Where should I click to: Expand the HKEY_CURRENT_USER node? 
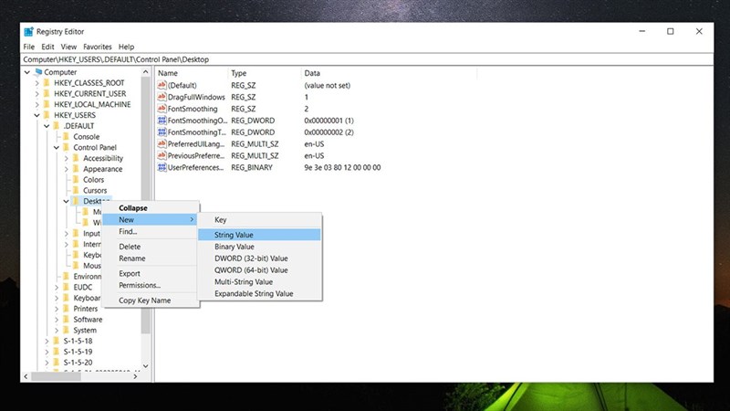click(x=36, y=94)
